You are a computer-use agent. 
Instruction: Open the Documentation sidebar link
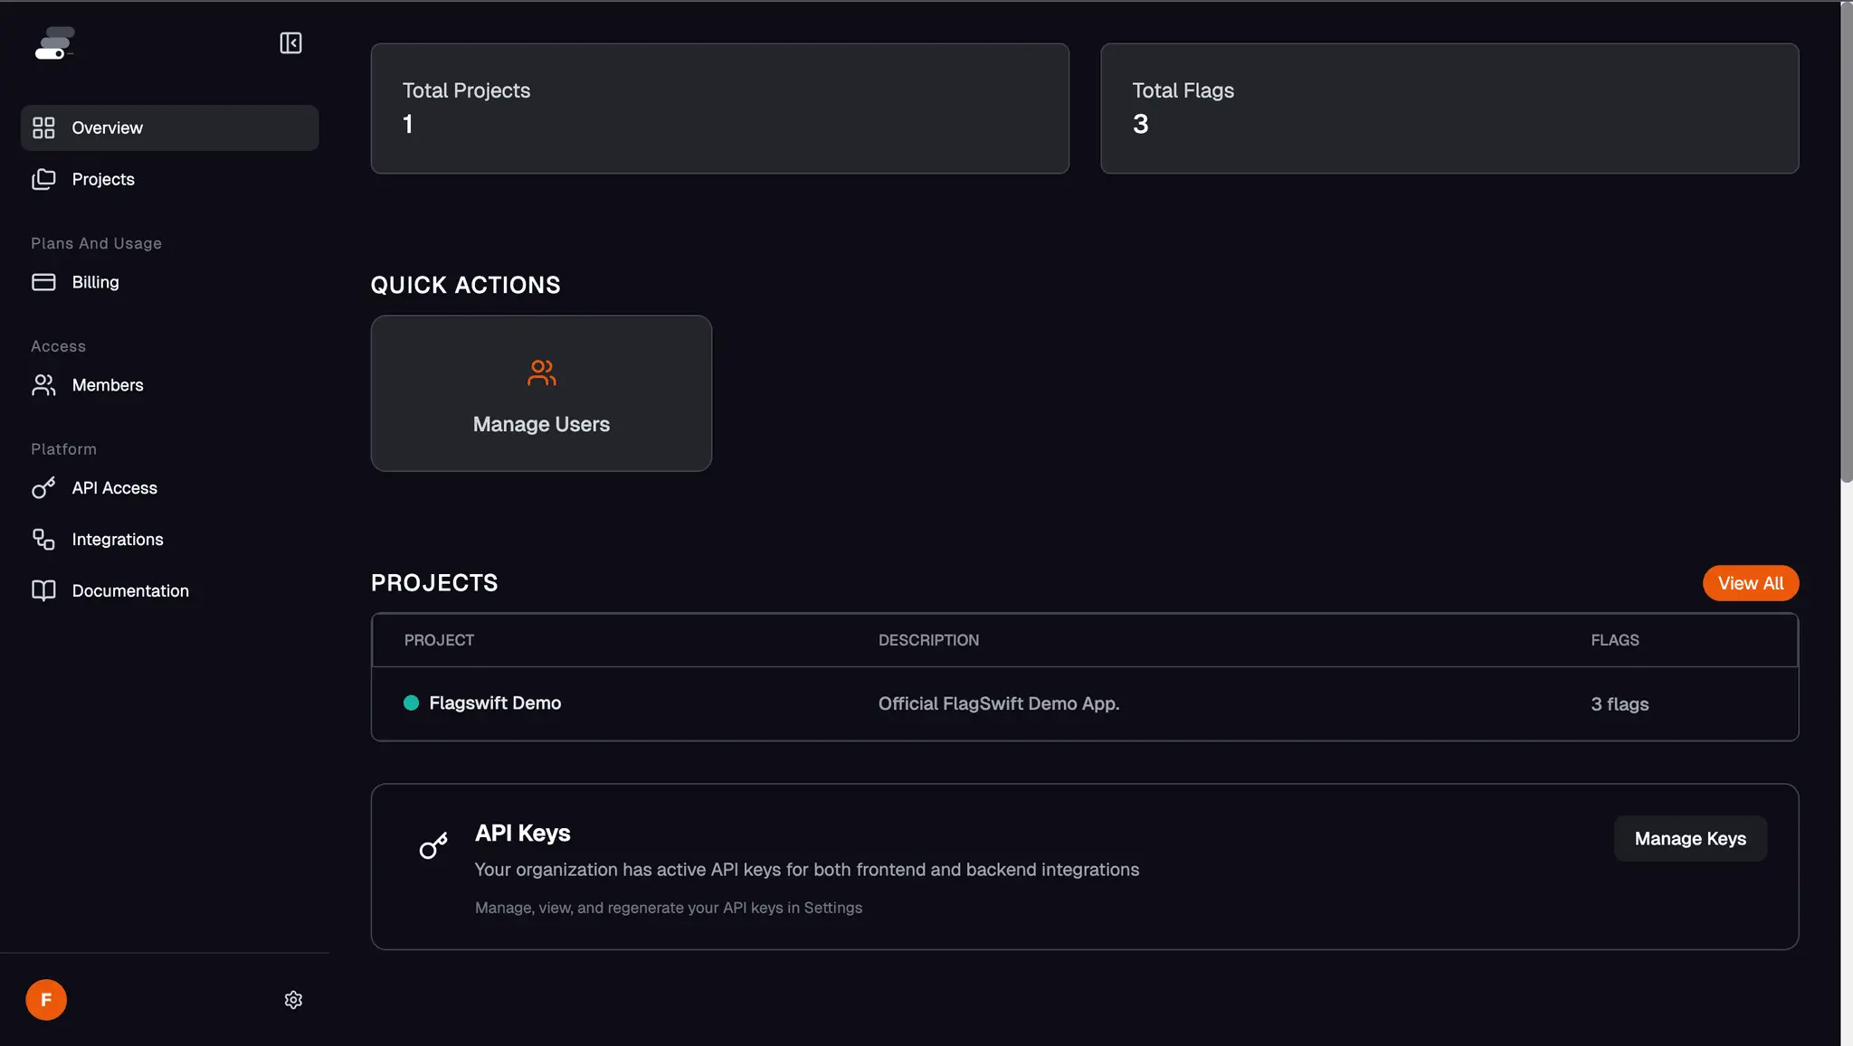(170, 591)
